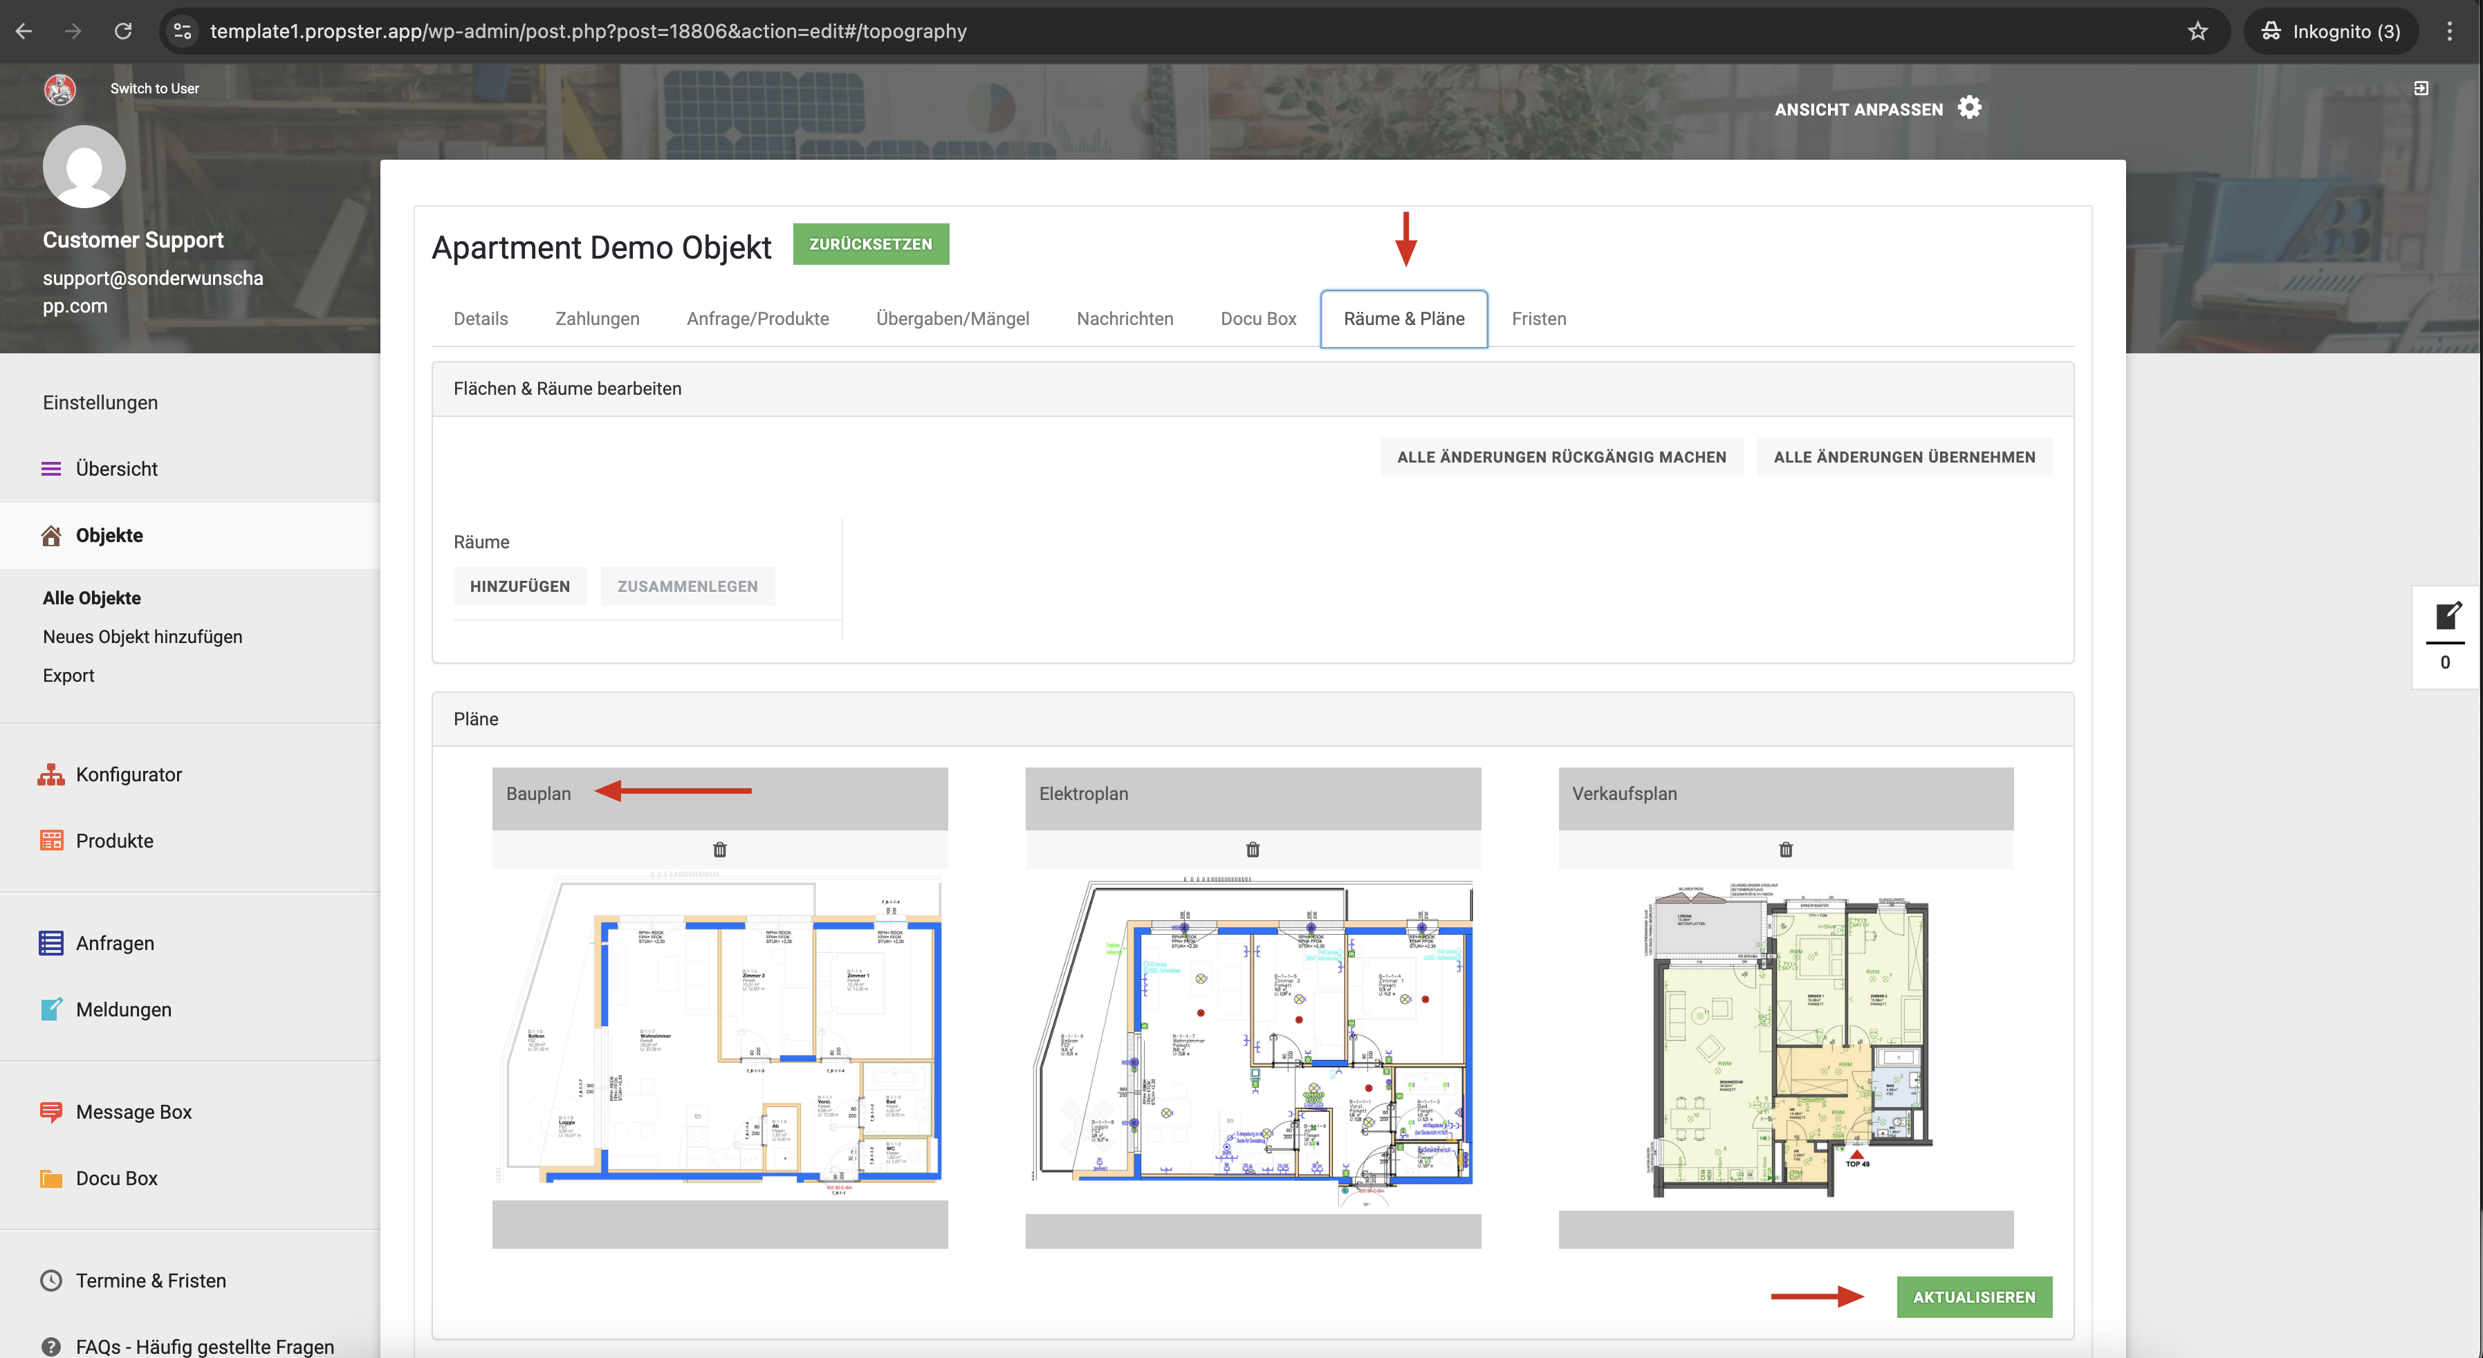Open the Docu Box tab
This screenshot has height=1358, width=2483.
click(1258, 318)
